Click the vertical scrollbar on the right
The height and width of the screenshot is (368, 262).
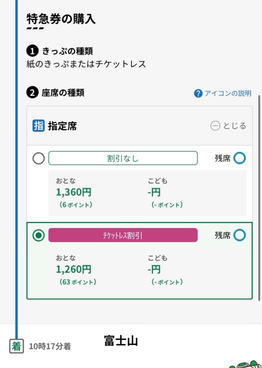point(259,198)
